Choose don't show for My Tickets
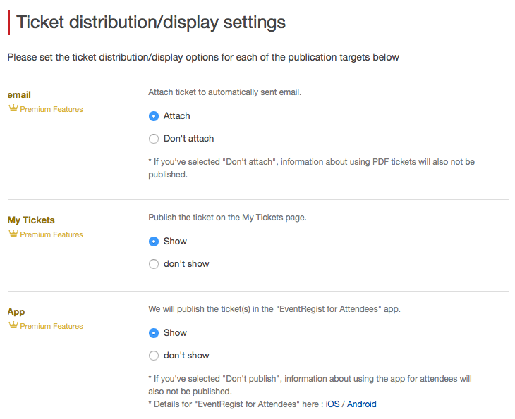This screenshot has width=515, height=419. tap(154, 264)
